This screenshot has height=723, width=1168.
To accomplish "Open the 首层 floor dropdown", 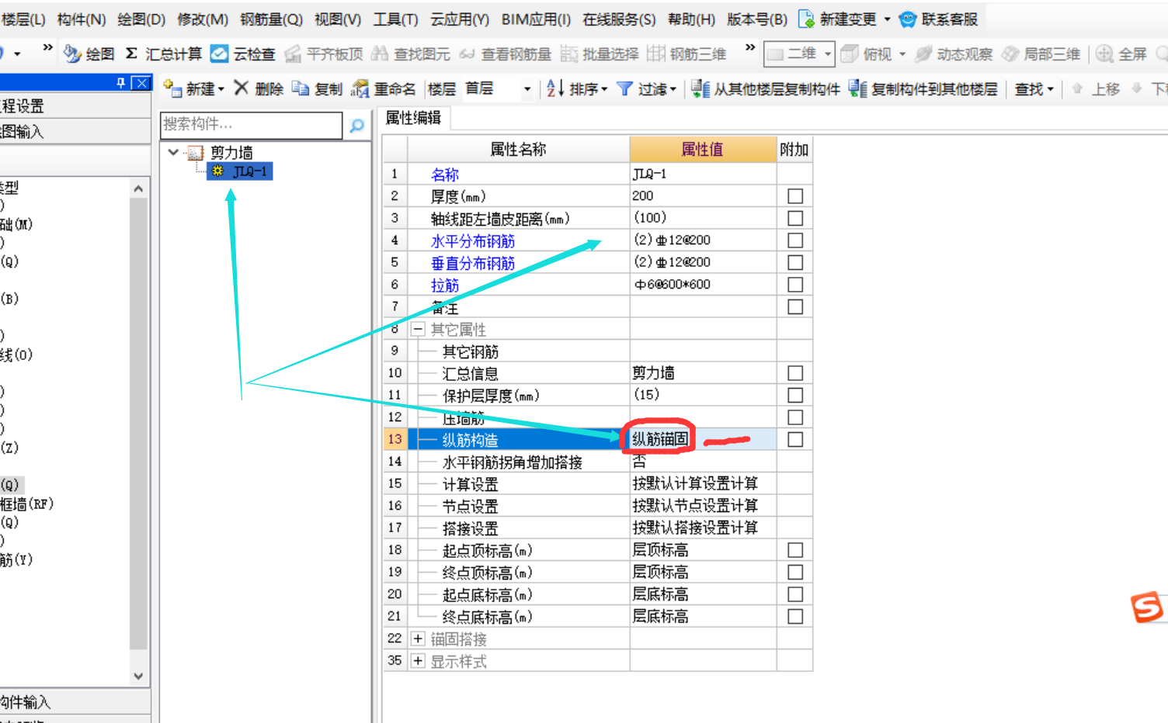I will [x=527, y=89].
